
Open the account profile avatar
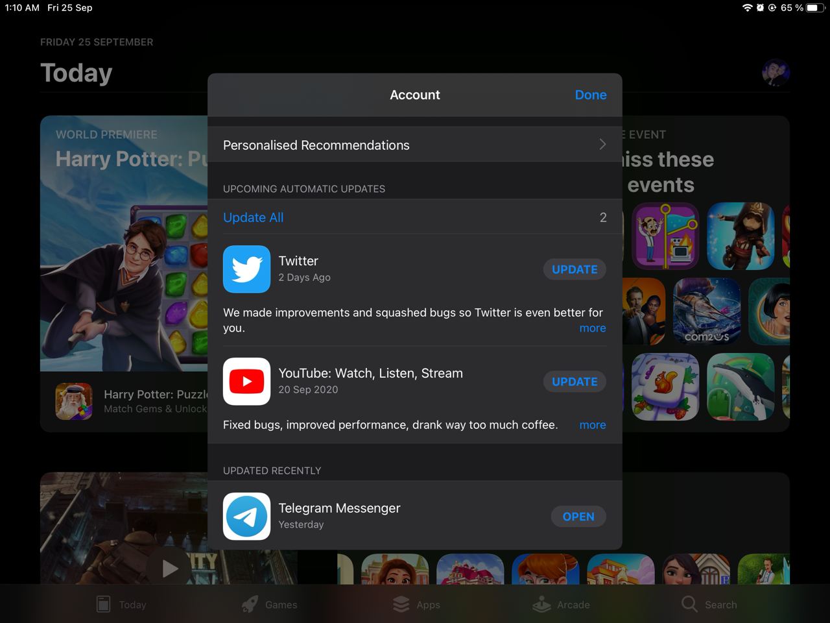(776, 73)
